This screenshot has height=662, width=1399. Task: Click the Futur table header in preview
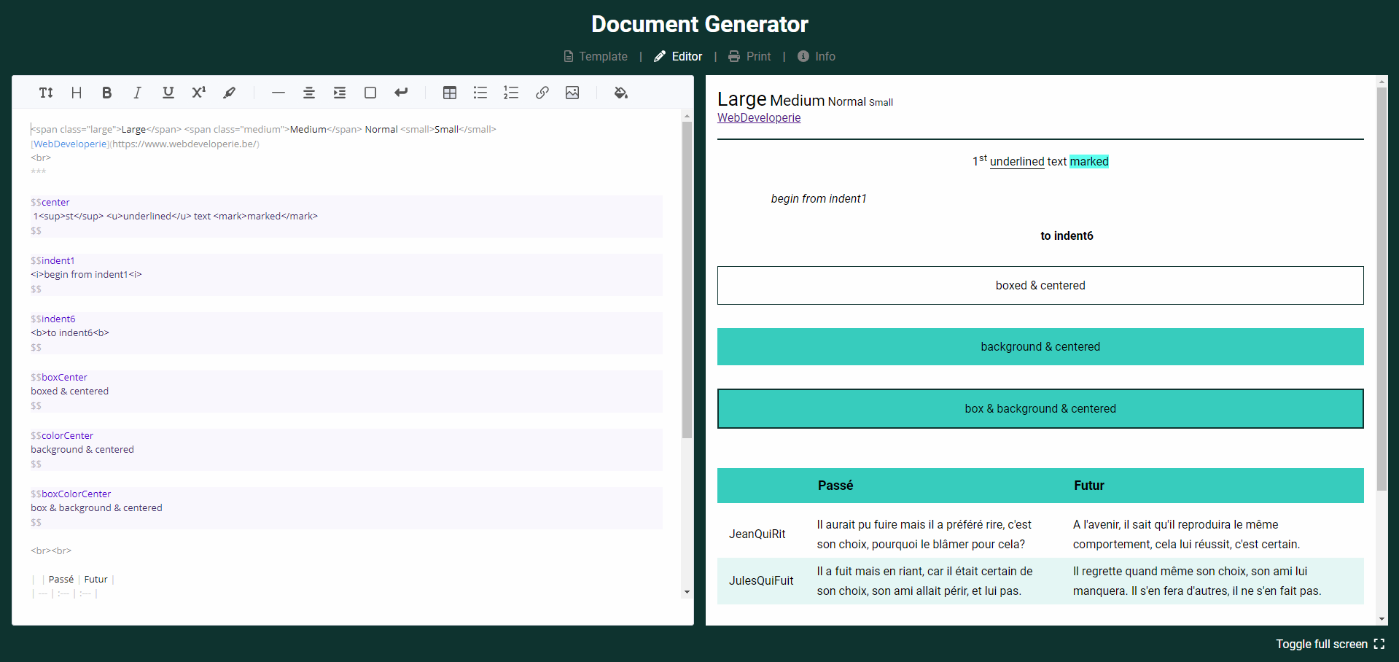[x=1089, y=486]
